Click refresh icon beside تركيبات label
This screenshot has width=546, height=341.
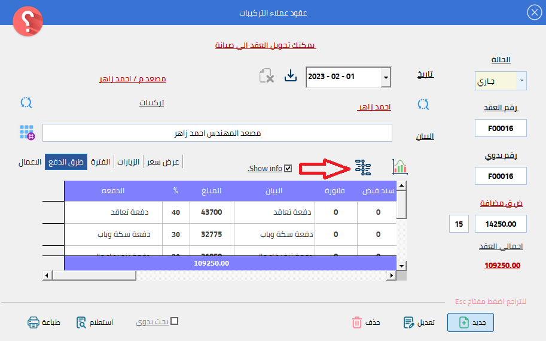(x=25, y=102)
